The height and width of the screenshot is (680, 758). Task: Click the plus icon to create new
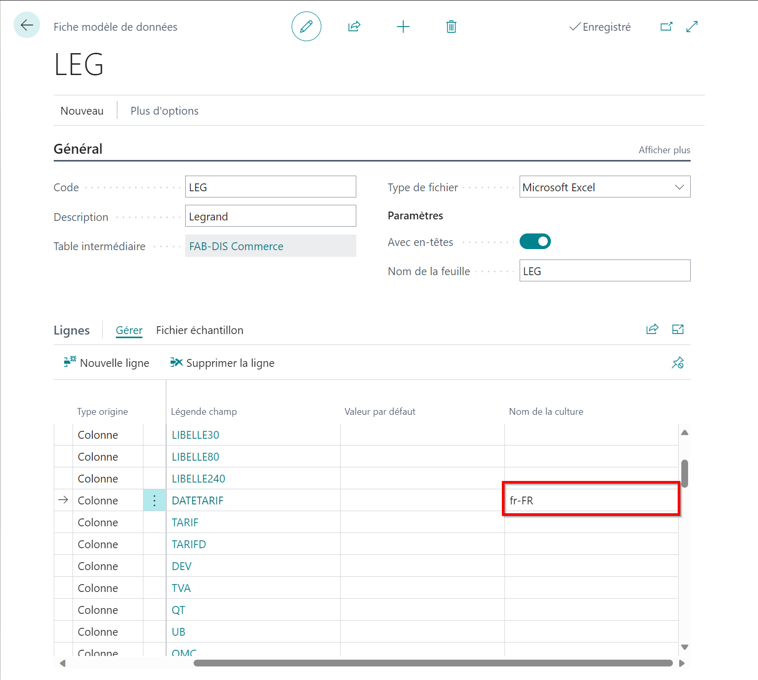[x=403, y=27]
